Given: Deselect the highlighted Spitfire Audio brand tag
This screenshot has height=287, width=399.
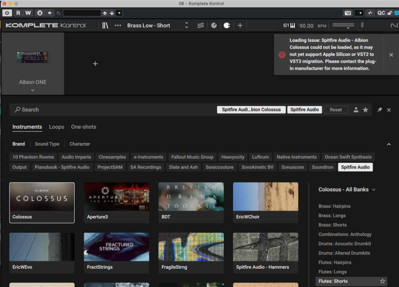Looking at the screenshot, I should tap(355, 167).
